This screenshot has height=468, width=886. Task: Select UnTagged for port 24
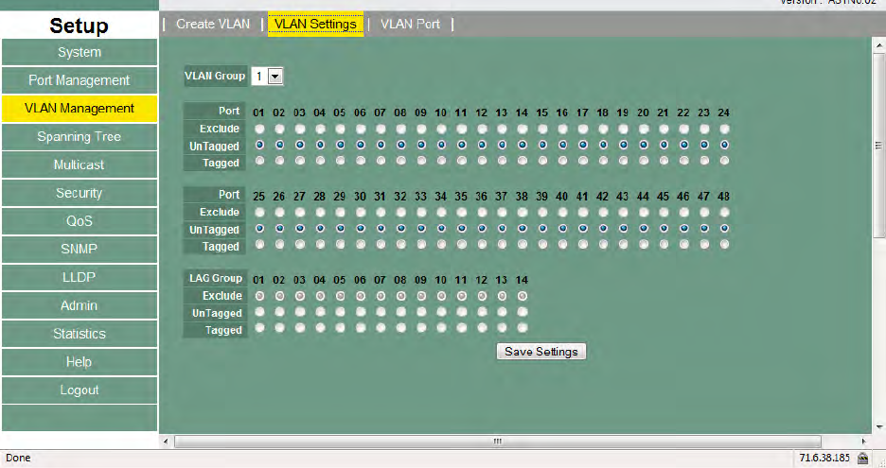tap(724, 146)
